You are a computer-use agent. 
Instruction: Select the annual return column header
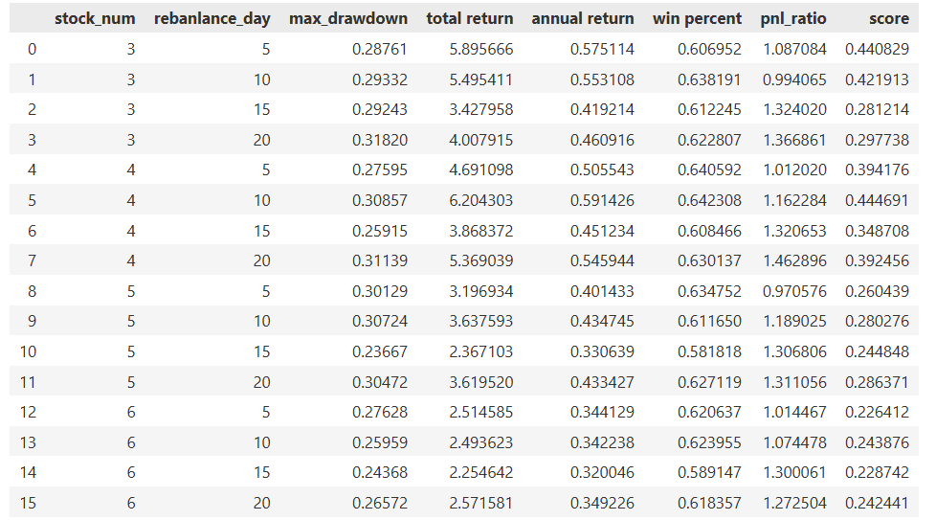point(583,18)
